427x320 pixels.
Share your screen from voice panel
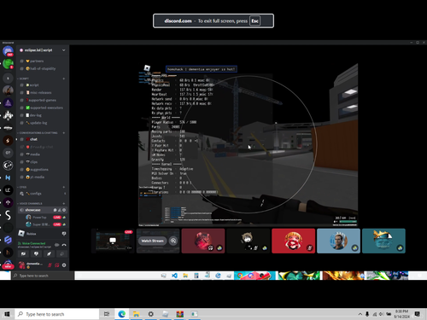coord(36,253)
